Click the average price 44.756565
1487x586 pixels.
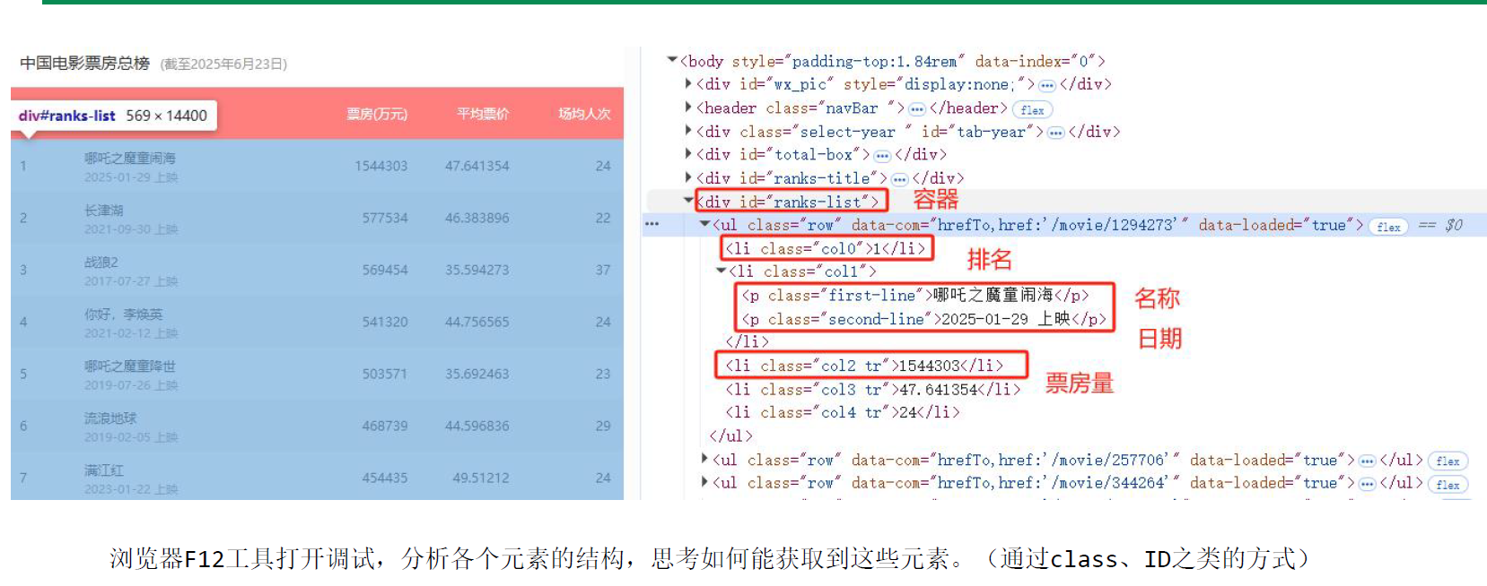[477, 322]
